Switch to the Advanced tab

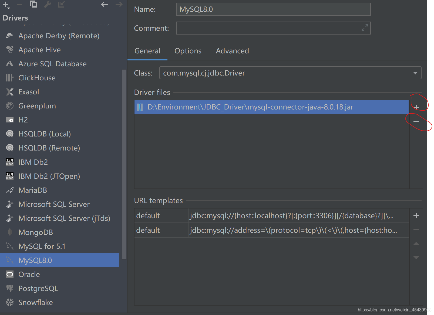[x=232, y=51]
